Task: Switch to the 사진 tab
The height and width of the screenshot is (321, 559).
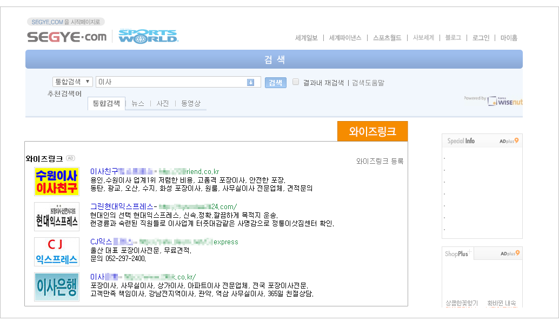Action: click(x=163, y=103)
